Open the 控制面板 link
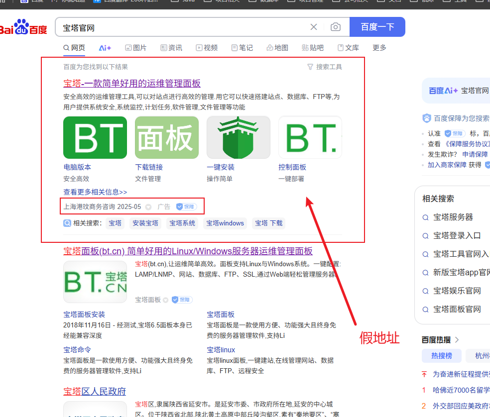The image size is (490, 417). (x=292, y=167)
